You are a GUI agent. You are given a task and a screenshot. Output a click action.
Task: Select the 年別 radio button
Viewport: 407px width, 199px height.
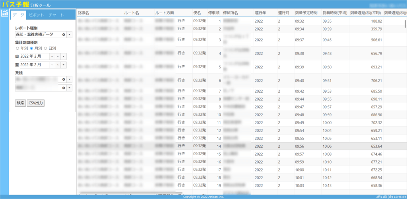click(17, 48)
